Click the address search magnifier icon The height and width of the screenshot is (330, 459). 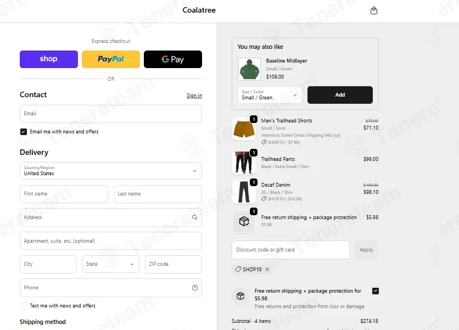click(195, 217)
